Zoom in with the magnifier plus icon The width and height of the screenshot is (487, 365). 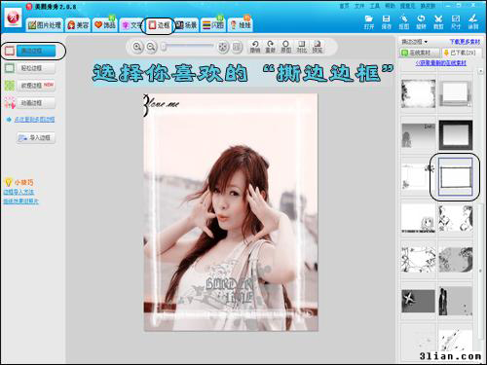[x=137, y=47]
